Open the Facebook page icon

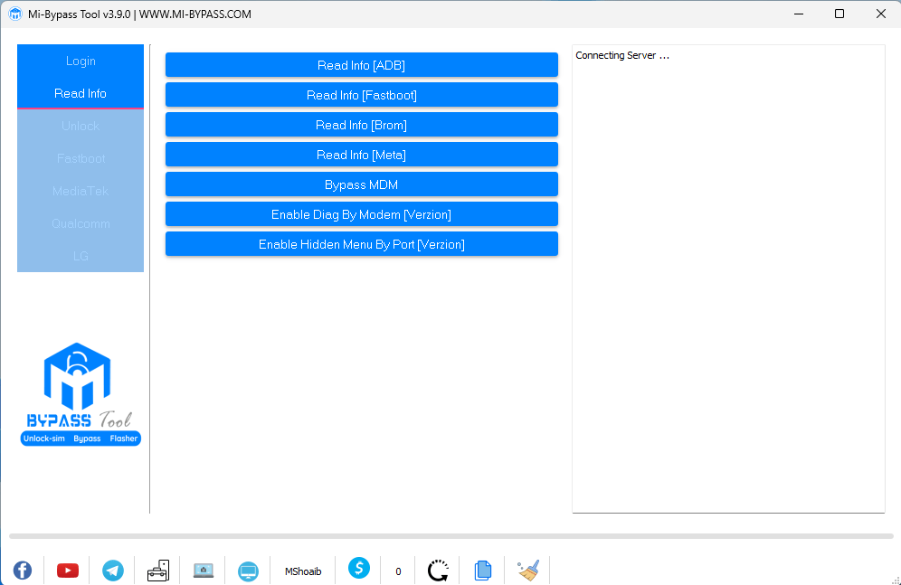[x=22, y=570]
